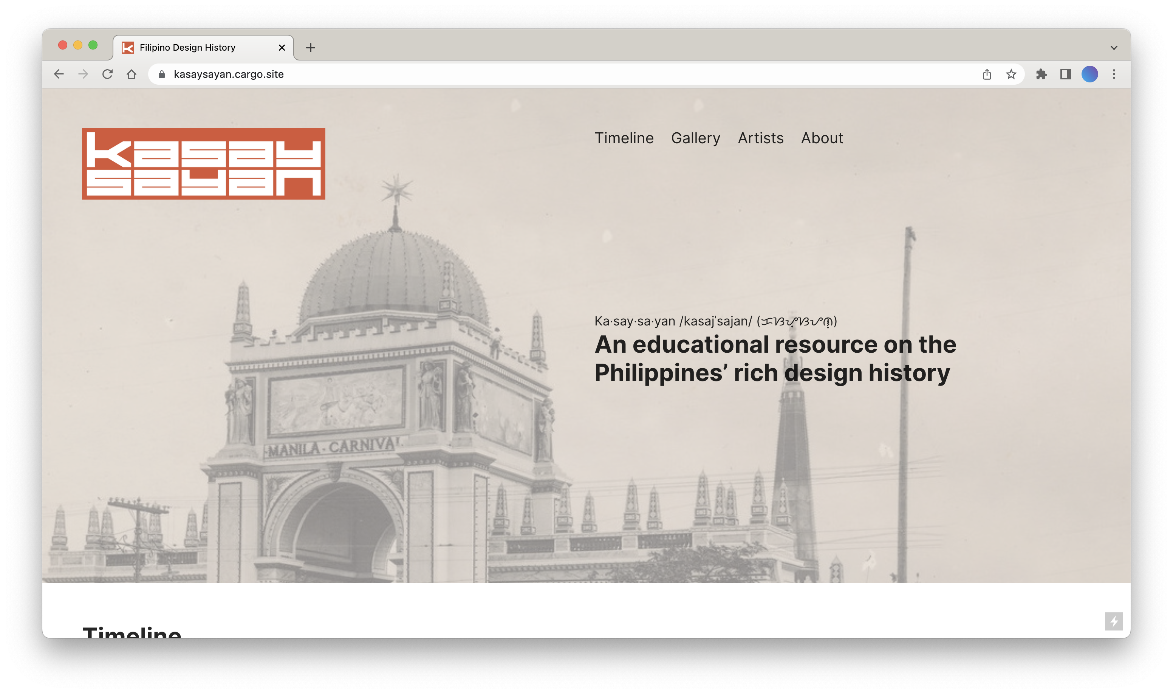Reload the current page
Viewport: 1173px width, 694px height.
108,74
